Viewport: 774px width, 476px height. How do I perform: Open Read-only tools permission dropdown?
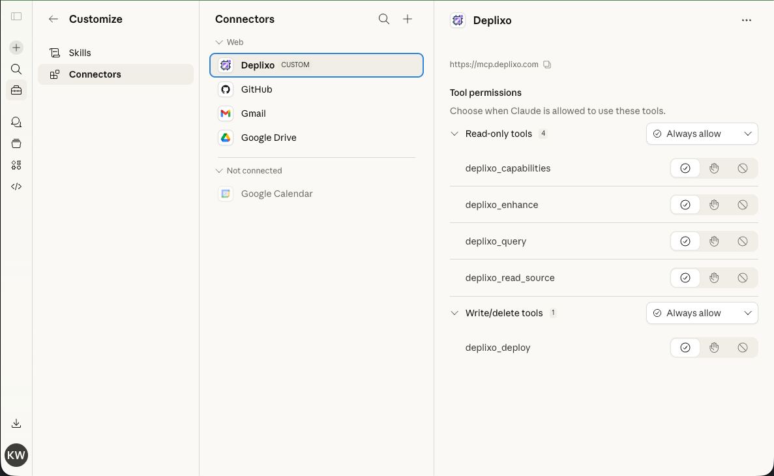click(702, 134)
